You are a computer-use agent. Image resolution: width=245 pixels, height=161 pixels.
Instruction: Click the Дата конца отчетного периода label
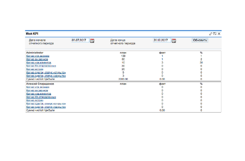[123, 42]
